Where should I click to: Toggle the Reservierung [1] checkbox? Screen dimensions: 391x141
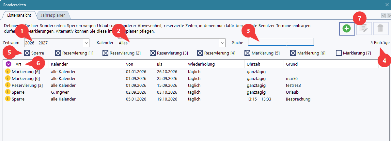click(58, 53)
